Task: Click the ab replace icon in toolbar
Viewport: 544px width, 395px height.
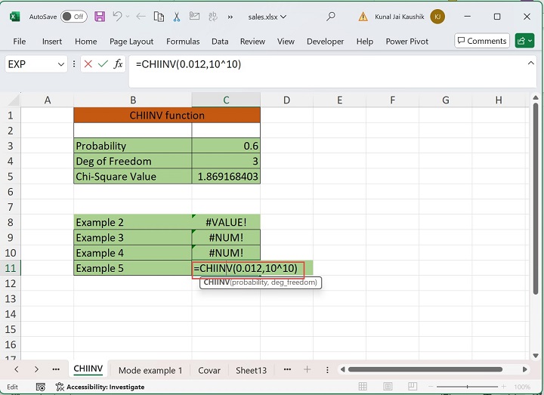Action: click(x=212, y=17)
